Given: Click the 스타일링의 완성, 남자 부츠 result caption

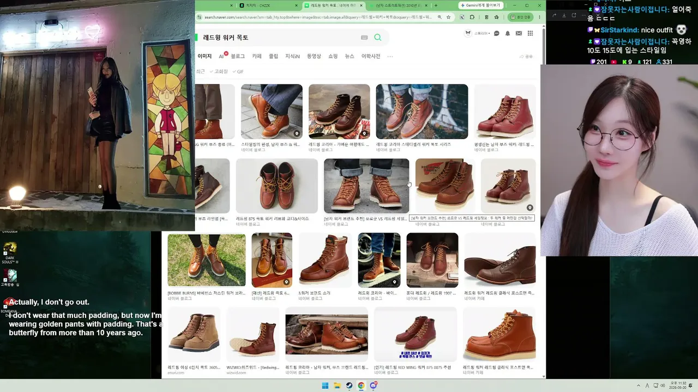Looking at the screenshot, I should coord(270,145).
